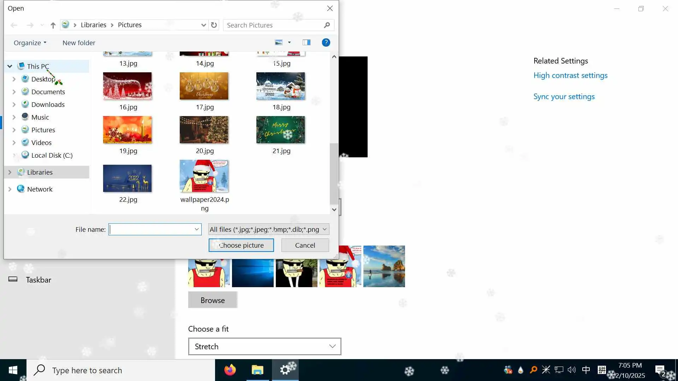Expand the Libraries tree node
The image size is (678, 381).
[x=10, y=172]
